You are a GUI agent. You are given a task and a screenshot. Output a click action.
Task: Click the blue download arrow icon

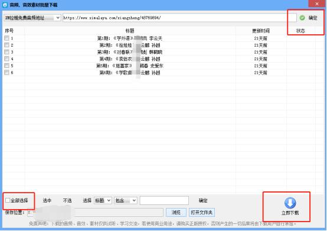(x=290, y=203)
